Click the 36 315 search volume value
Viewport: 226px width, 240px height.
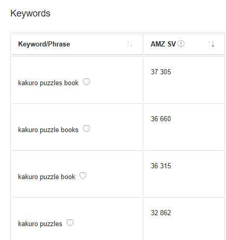coord(161,166)
